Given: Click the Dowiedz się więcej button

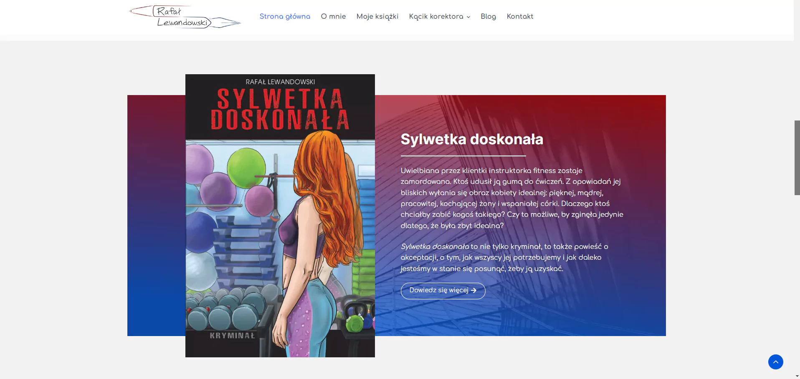Looking at the screenshot, I should [443, 291].
